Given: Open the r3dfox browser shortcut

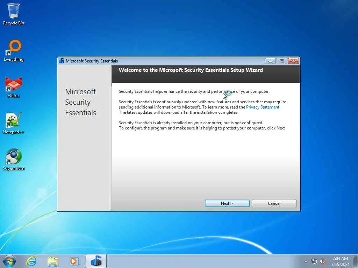Looking at the screenshot, I should coord(14,87).
